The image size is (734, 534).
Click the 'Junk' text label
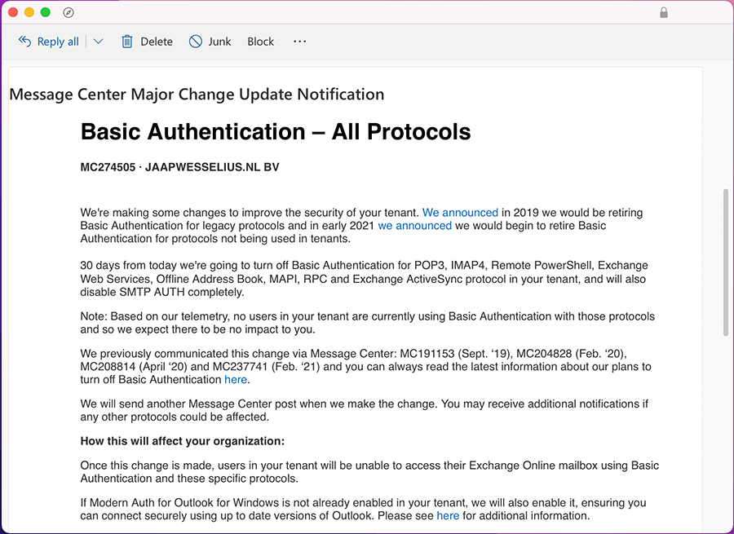click(219, 42)
